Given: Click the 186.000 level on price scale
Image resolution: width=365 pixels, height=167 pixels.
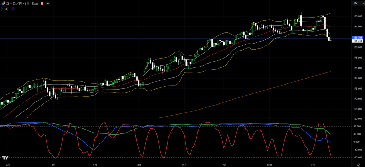Looking at the screenshot, I should pyautogui.click(x=357, y=16).
